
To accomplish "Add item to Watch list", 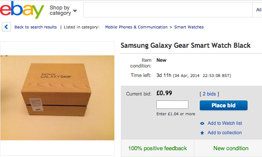I will point(225,123).
